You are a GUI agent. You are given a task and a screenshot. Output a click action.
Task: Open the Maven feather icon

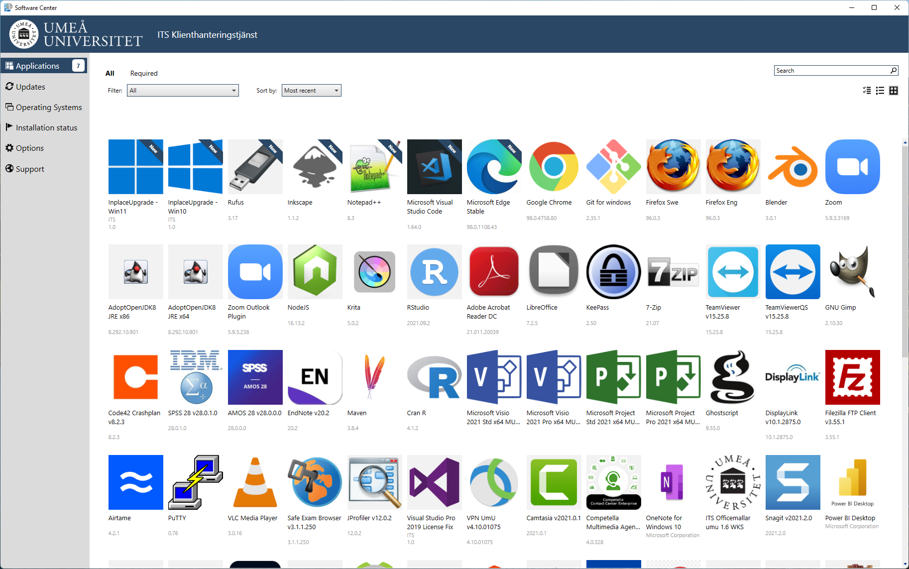(x=374, y=377)
